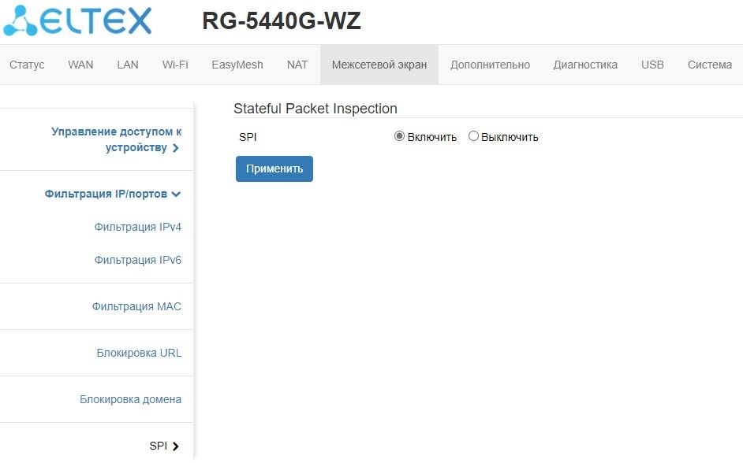This screenshot has height=463, width=743.
Task: Open Блокировка URL in sidebar
Action: coord(139,353)
